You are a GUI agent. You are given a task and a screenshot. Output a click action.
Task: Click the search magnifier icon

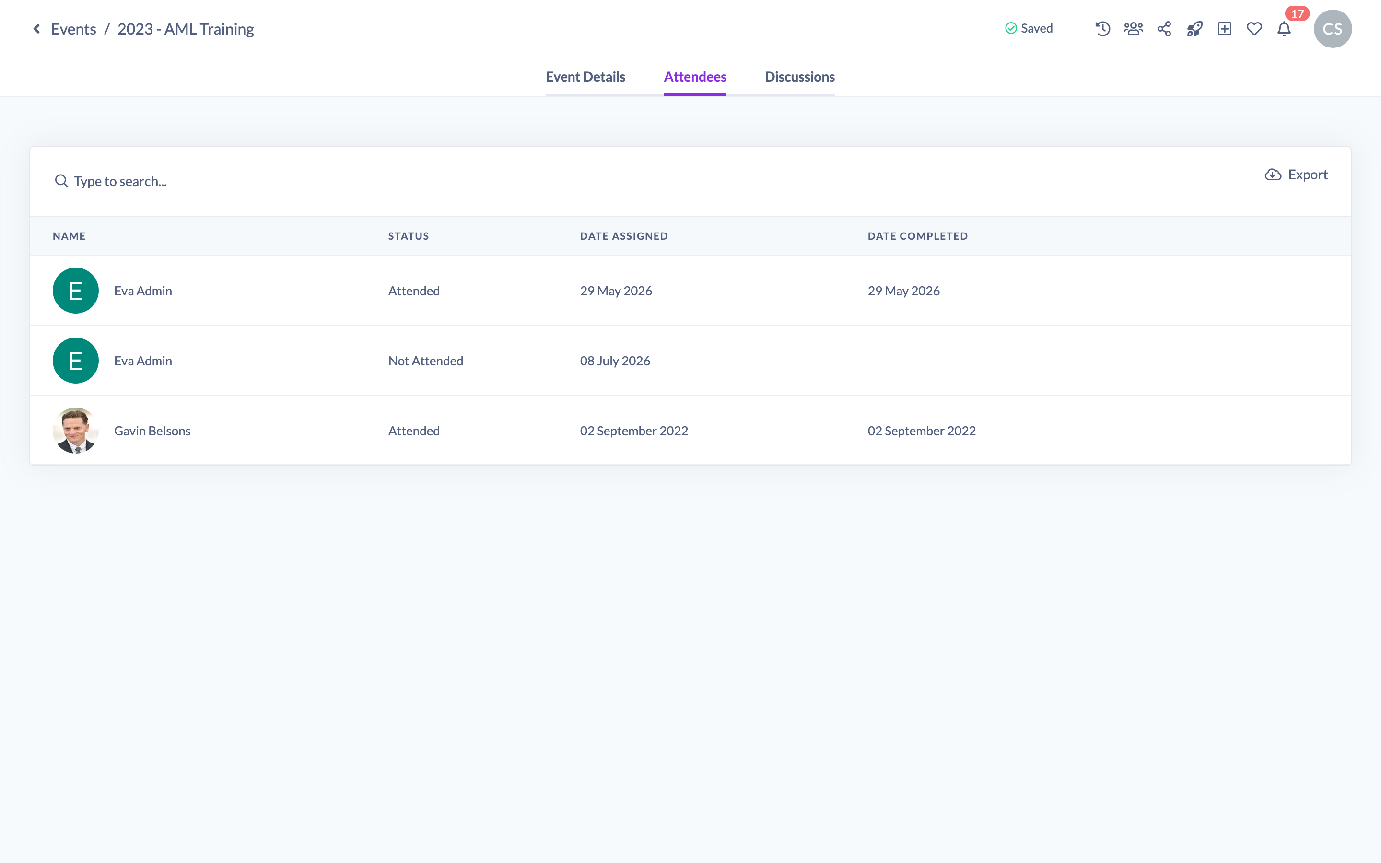tap(61, 181)
